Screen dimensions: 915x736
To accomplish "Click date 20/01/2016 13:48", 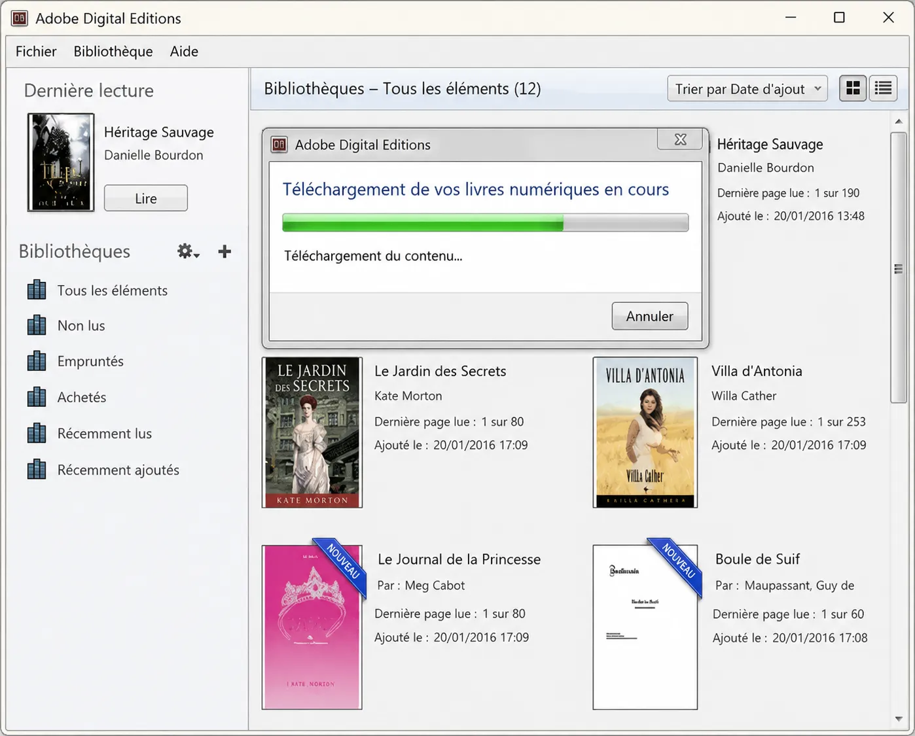I will pyautogui.click(x=819, y=216).
